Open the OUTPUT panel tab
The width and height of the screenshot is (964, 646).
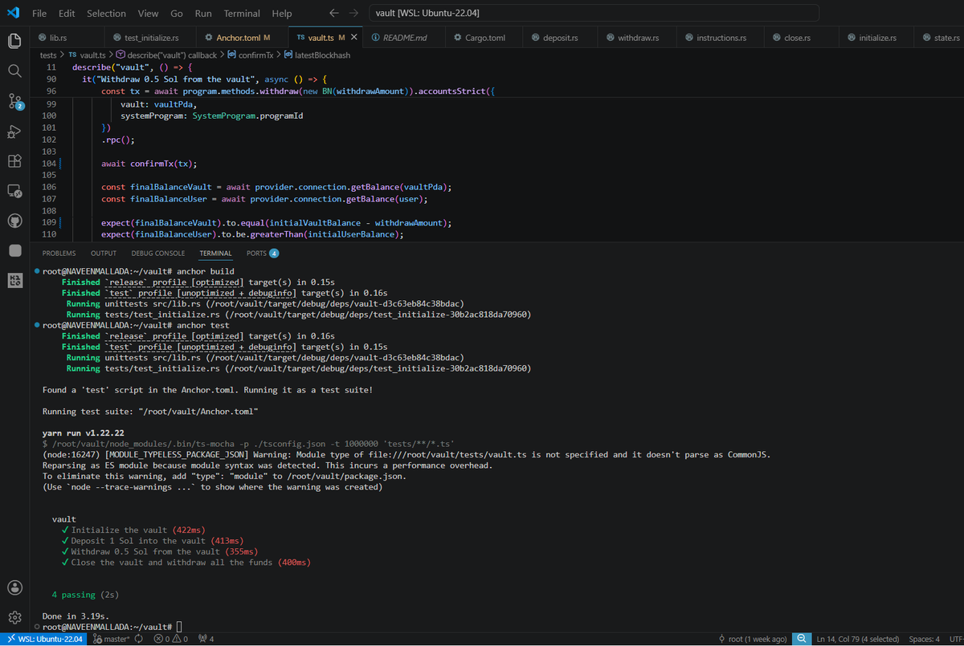104,254
